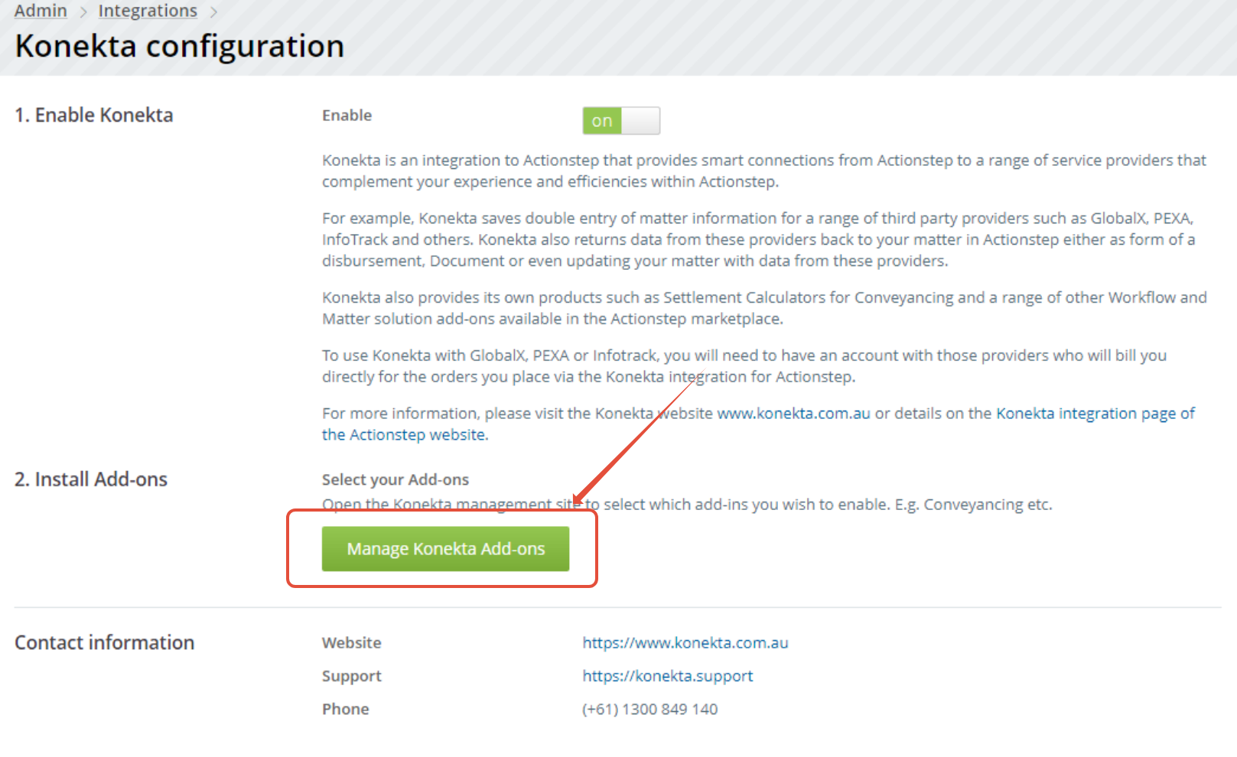
Task: Open the Integrations breadcrumb link
Action: [148, 11]
